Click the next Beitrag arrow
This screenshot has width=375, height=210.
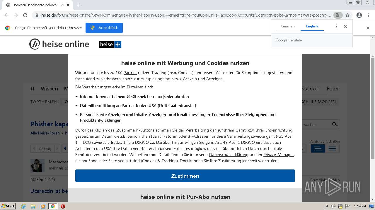(x=57, y=148)
